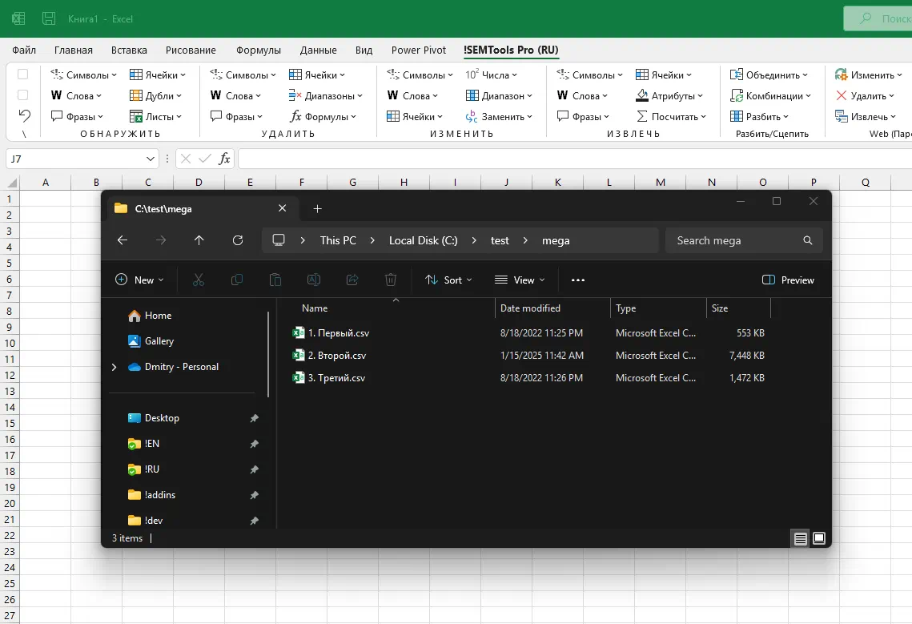912x624 pixels.
Task: Click the Листы button in ОБНАРУЖИТЬ group
Action: click(x=156, y=116)
